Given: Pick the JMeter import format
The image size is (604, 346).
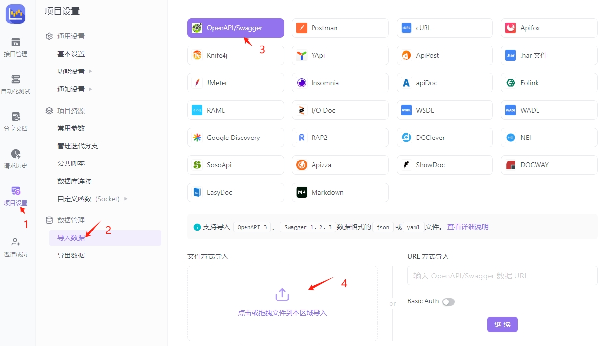Looking at the screenshot, I should 236,83.
